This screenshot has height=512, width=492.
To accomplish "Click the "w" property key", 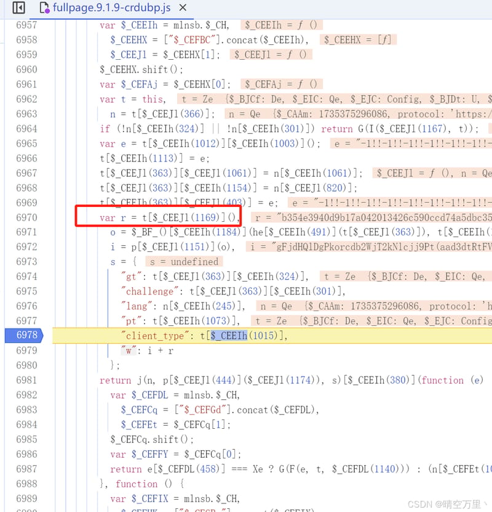I will (x=129, y=351).
